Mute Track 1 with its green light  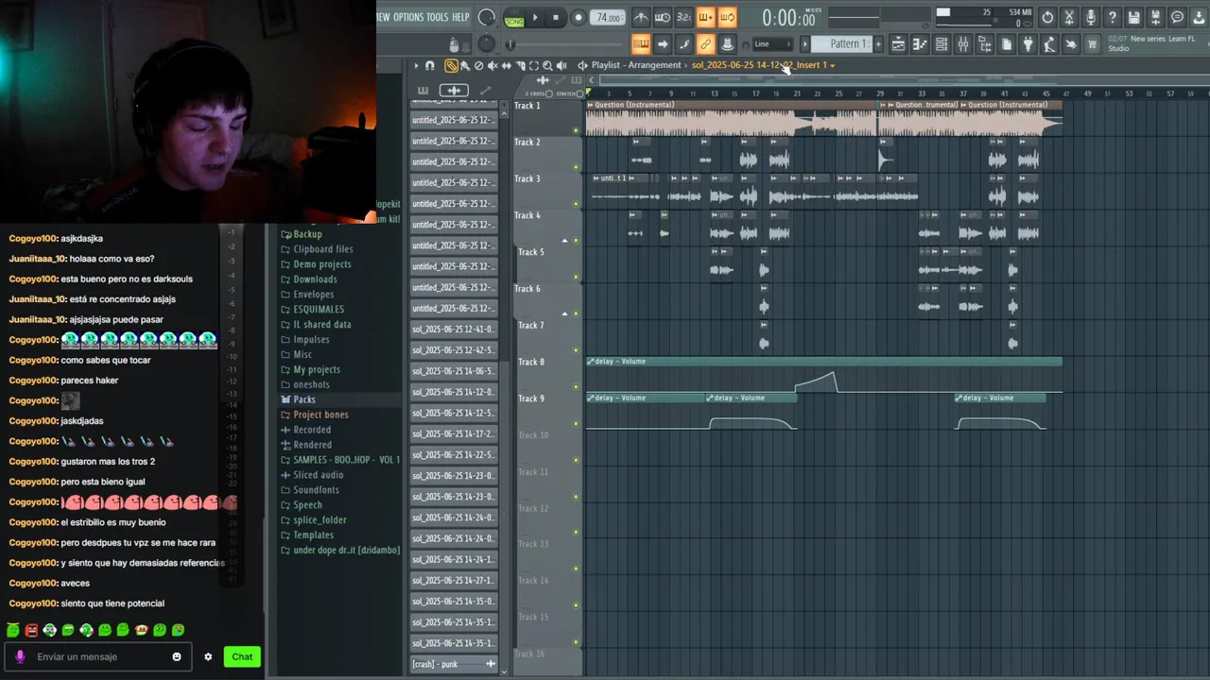pyautogui.click(x=576, y=130)
